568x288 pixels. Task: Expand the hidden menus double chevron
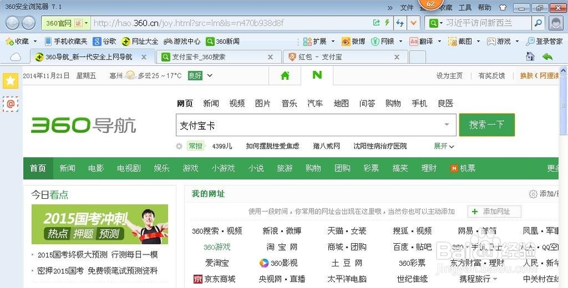(x=390, y=7)
